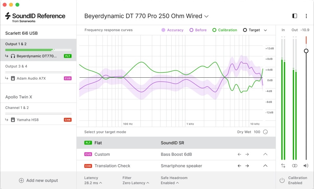Select the Translation Check target mode
314x189 pixels.
pos(112,166)
